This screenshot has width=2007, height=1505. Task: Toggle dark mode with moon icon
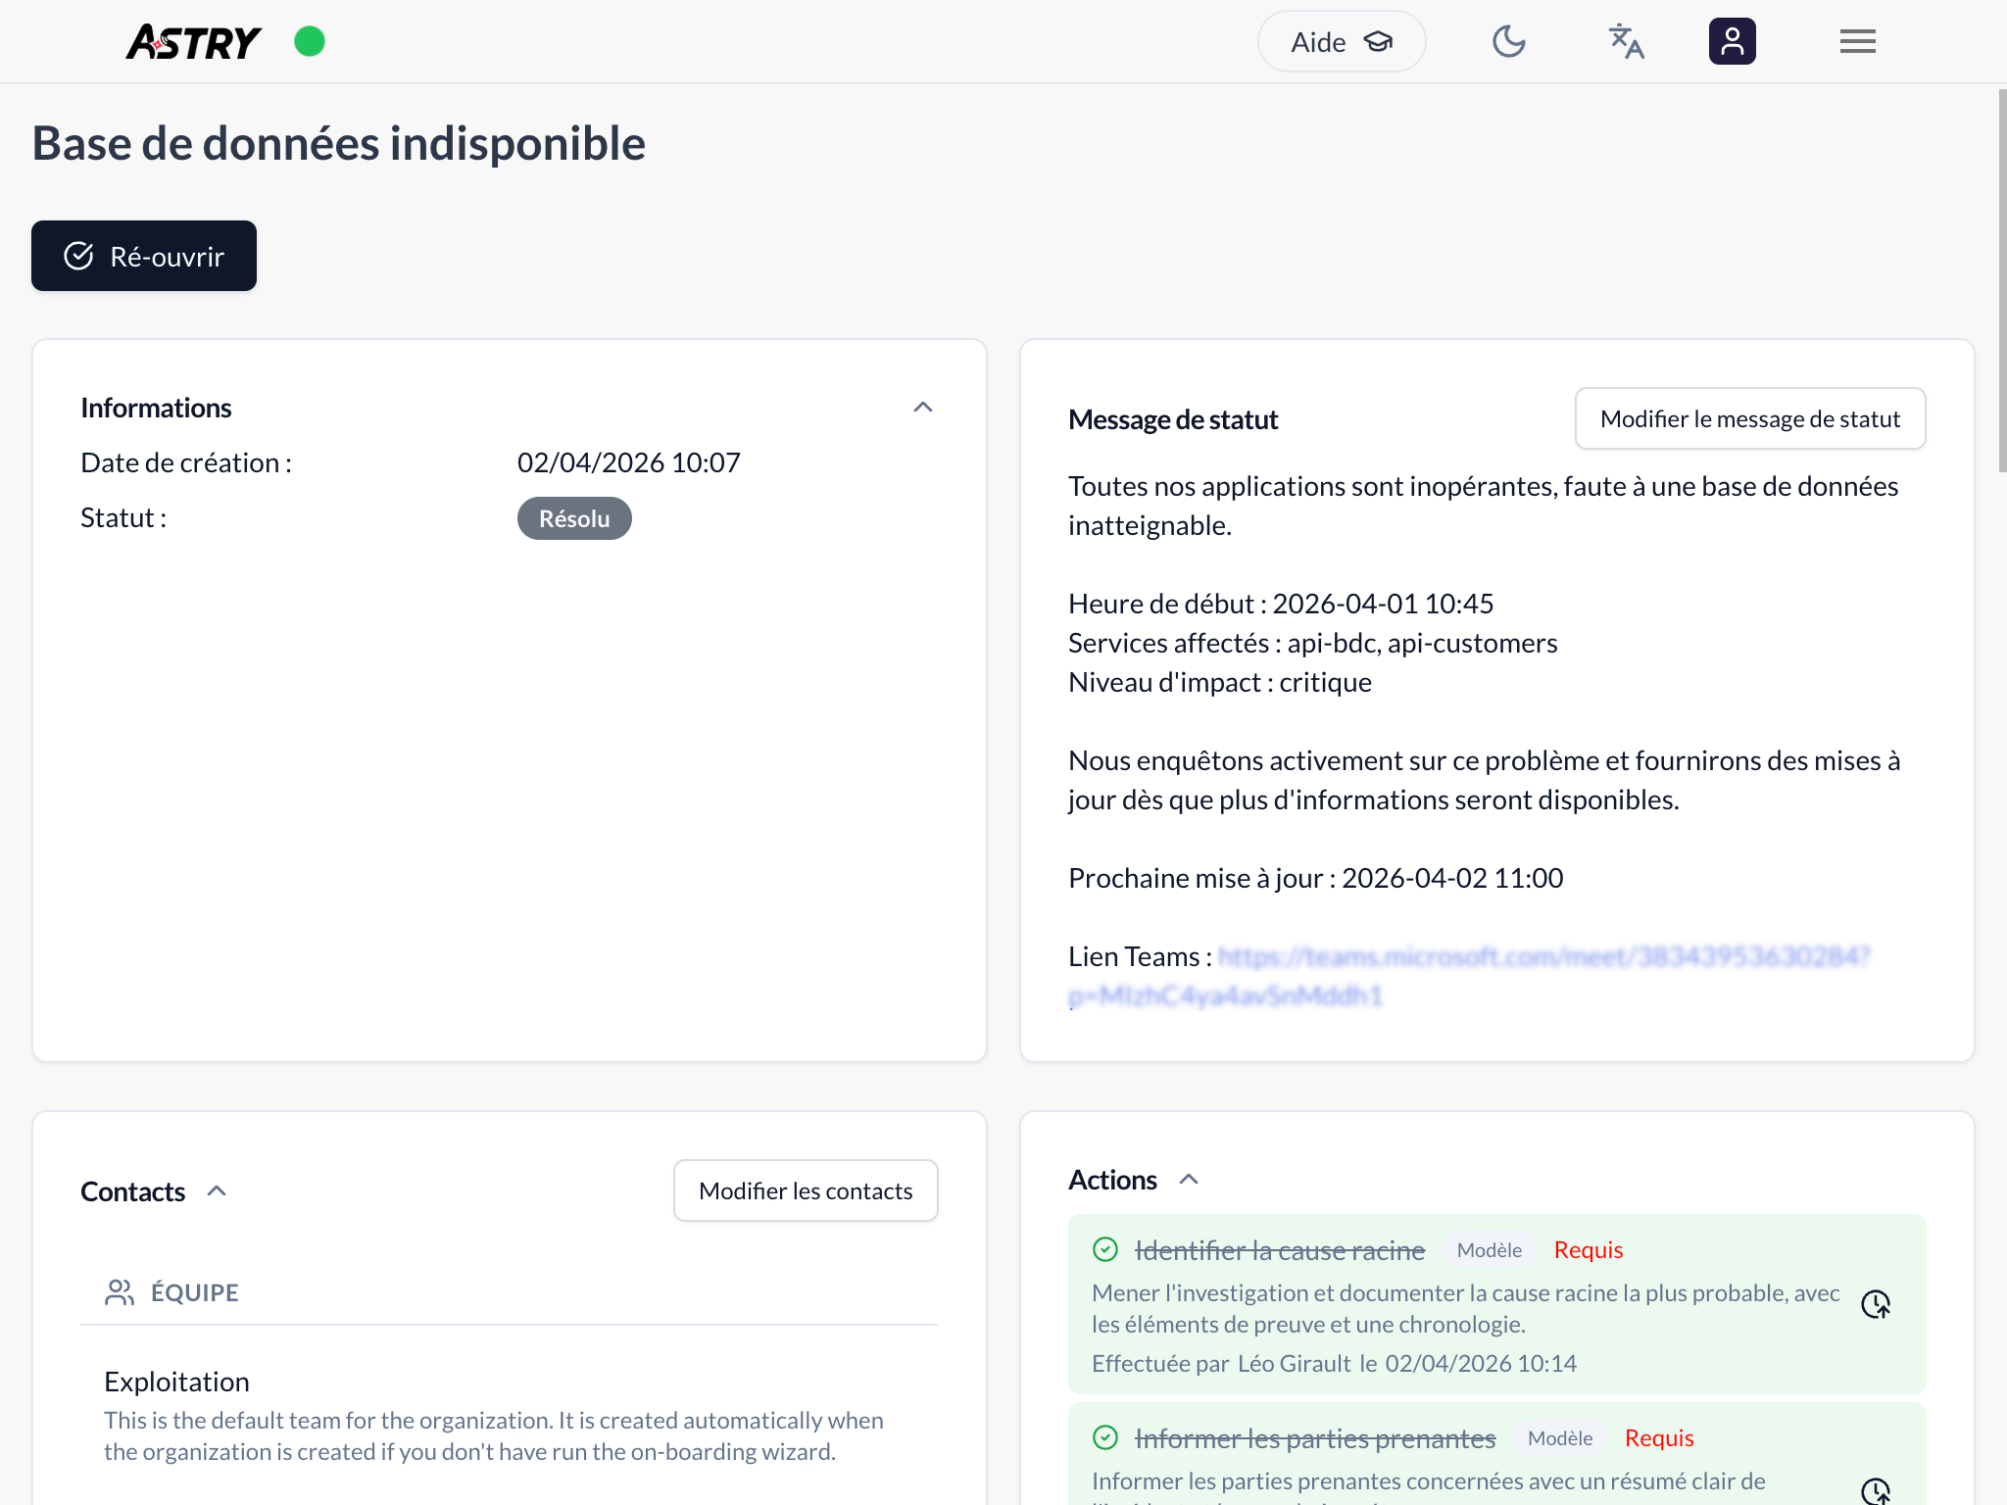[1508, 42]
